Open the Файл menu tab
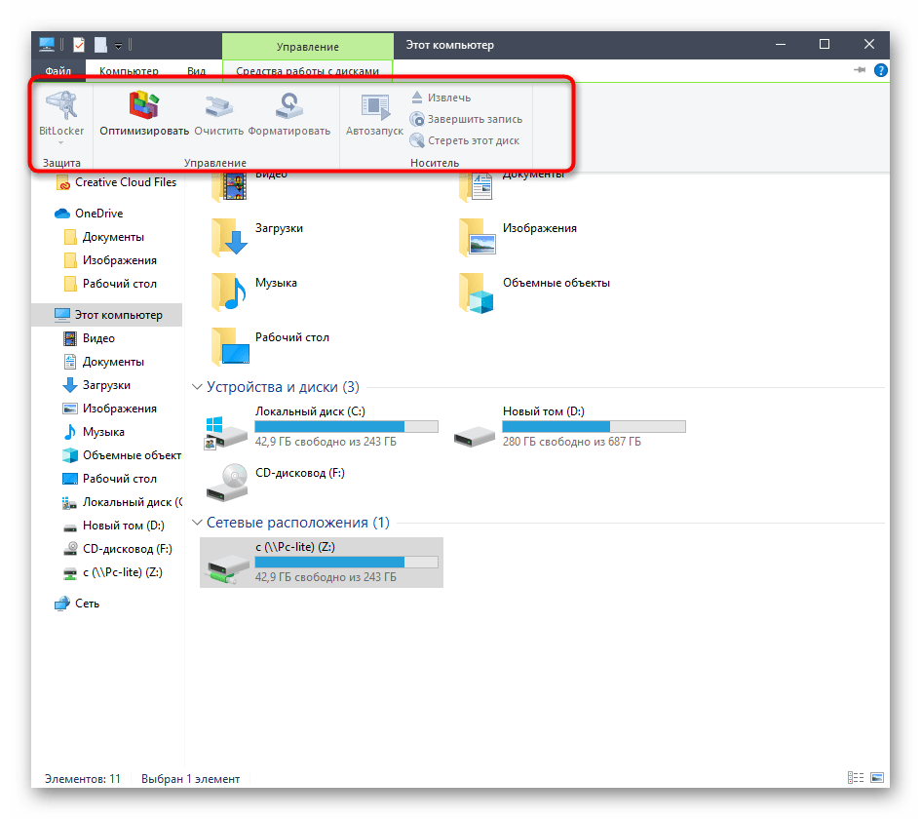 click(x=58, y=71)
